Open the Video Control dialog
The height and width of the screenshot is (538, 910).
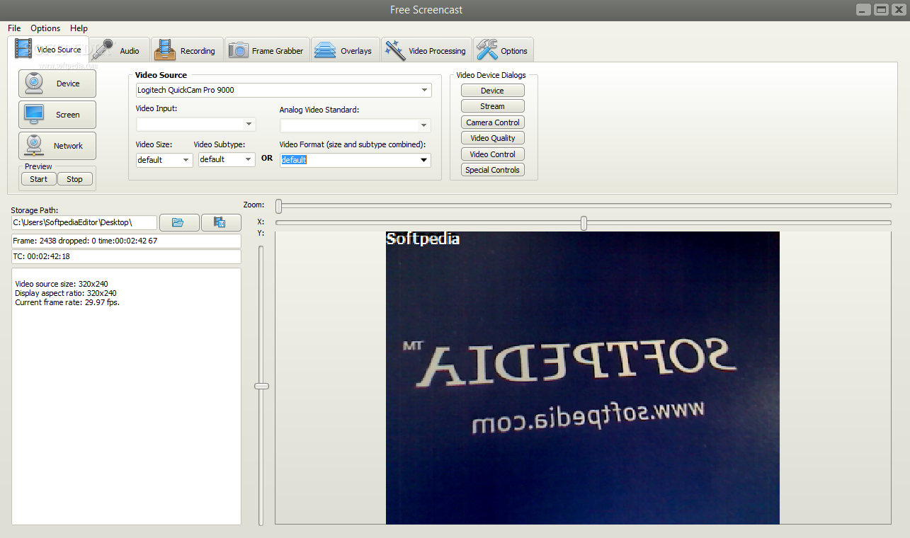(493, 154)
